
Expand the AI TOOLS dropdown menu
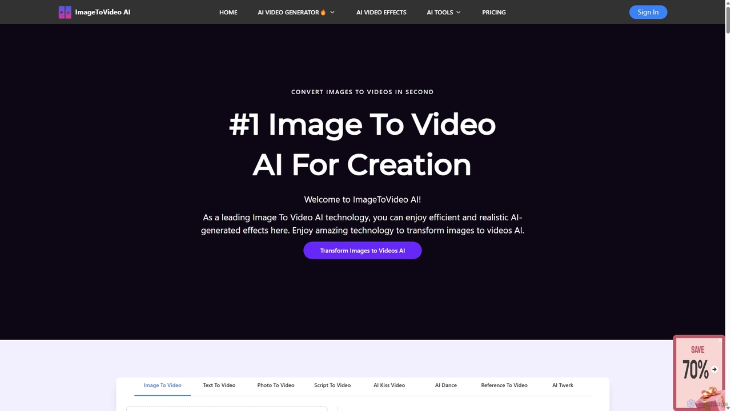(x=444, y=12)
